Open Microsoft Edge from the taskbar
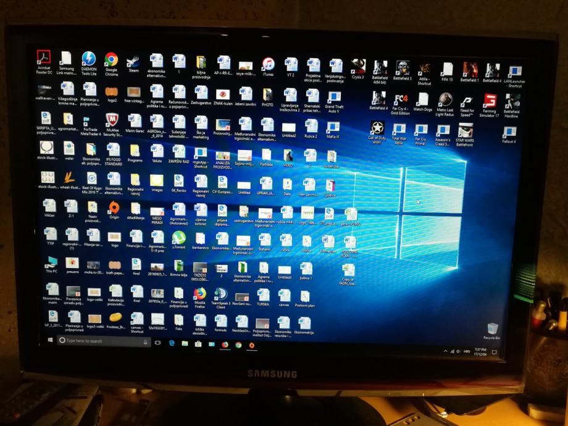This screenshot has width=568, height=426. pyautogui.click(x=172, y=343)
